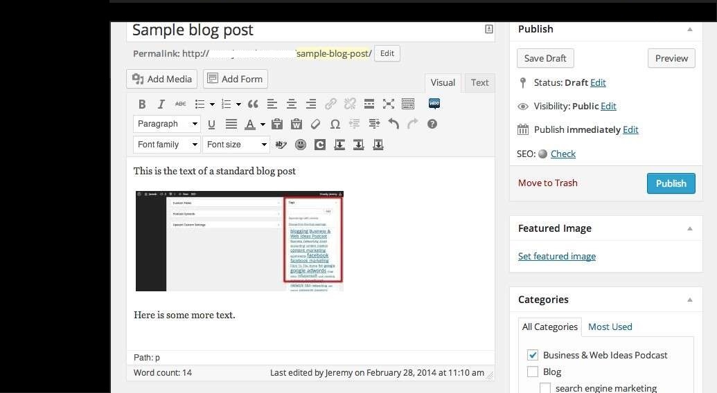Apply blockquote formatting

[x=253, y=104]
